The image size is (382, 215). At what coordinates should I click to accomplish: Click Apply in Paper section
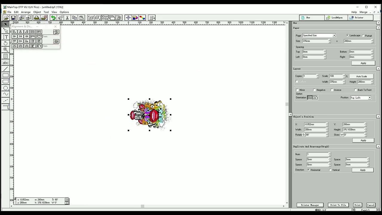[x=363, y=63]
